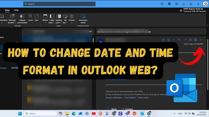Open the Windows Start menu
This screenshot has width=209, height=117.
(20, 114)
